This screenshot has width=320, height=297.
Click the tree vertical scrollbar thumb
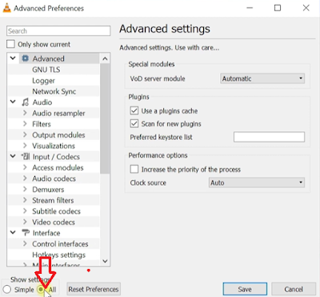coord(105,118)
